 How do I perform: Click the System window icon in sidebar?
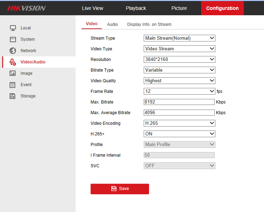click(x=13, y=39)
